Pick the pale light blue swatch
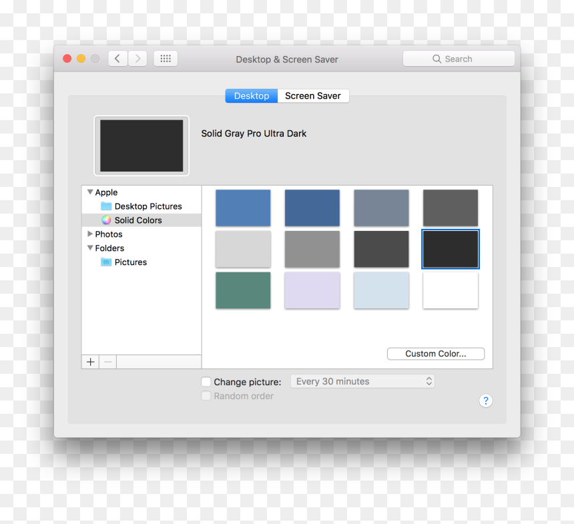Screen dimensions: 574x524 click(x=382, y=290)
